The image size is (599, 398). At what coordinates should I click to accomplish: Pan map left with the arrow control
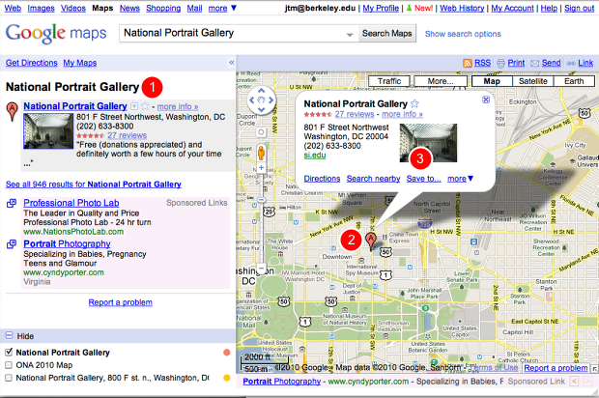click(251, 100)
